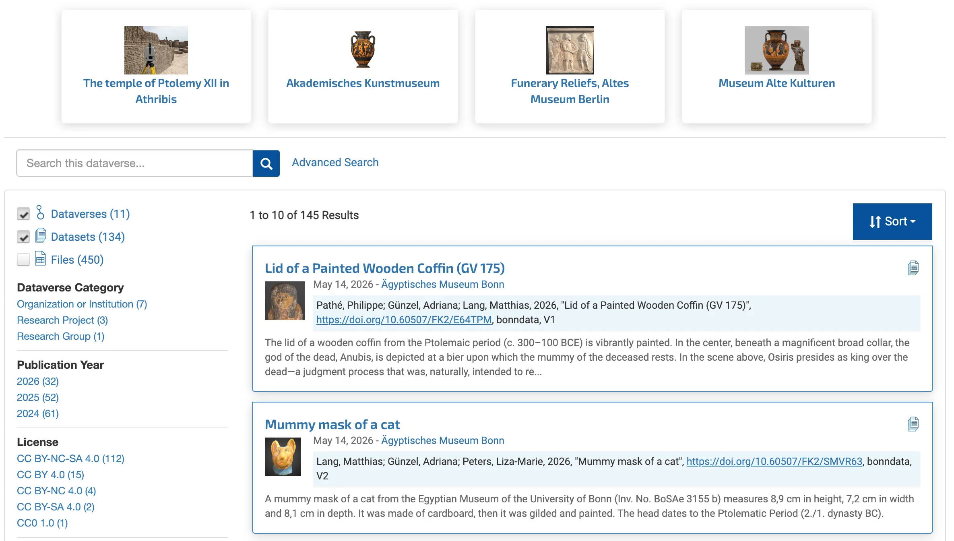Open the Museum Alte Kulturen thumbnail
Image resolution: width=954 pixels, height=541 pixels.
[x=776, y=50]
